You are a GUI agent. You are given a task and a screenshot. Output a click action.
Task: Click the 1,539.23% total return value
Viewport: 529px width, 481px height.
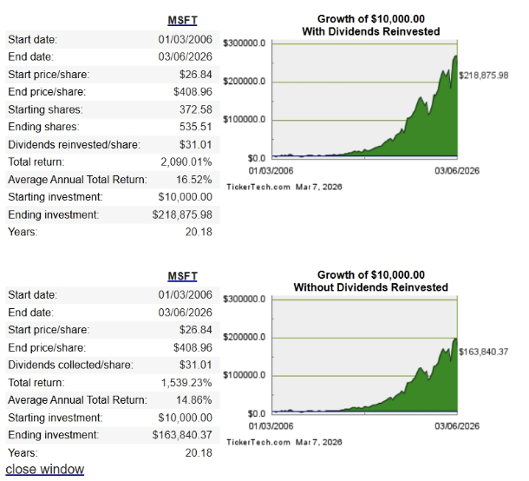click(x=187, y=383)
